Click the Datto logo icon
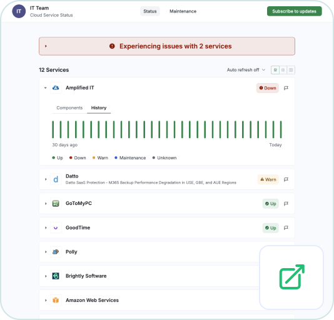This screenshot has height=320, width=334. tap(56, 179)
